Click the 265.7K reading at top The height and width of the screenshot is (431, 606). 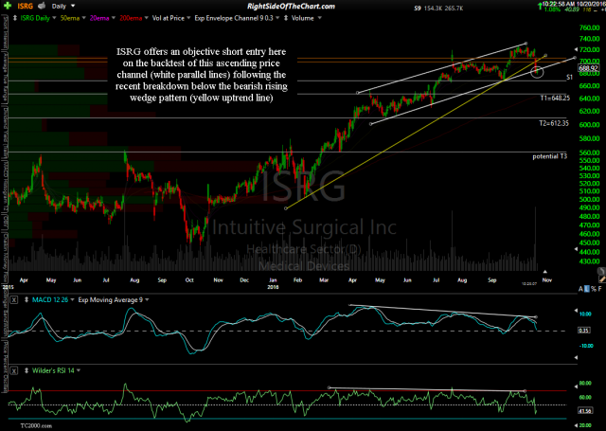pos(454,9)
